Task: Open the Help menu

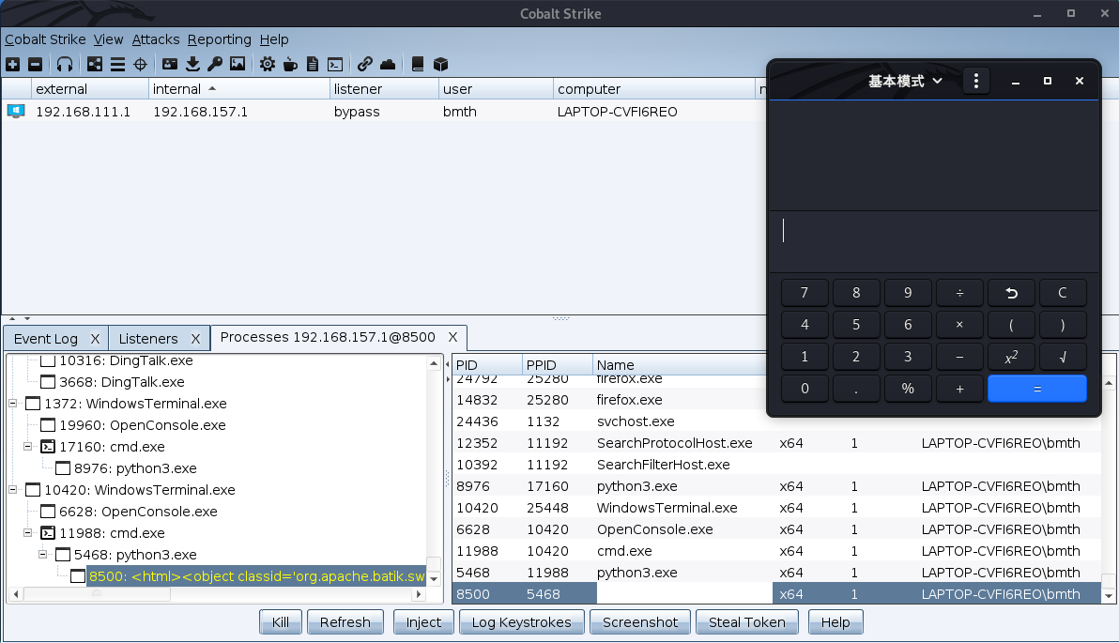Action: [x=274, y=39]
